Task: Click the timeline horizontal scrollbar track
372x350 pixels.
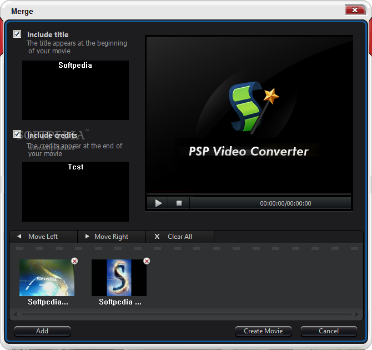Action: click(186, 314)
